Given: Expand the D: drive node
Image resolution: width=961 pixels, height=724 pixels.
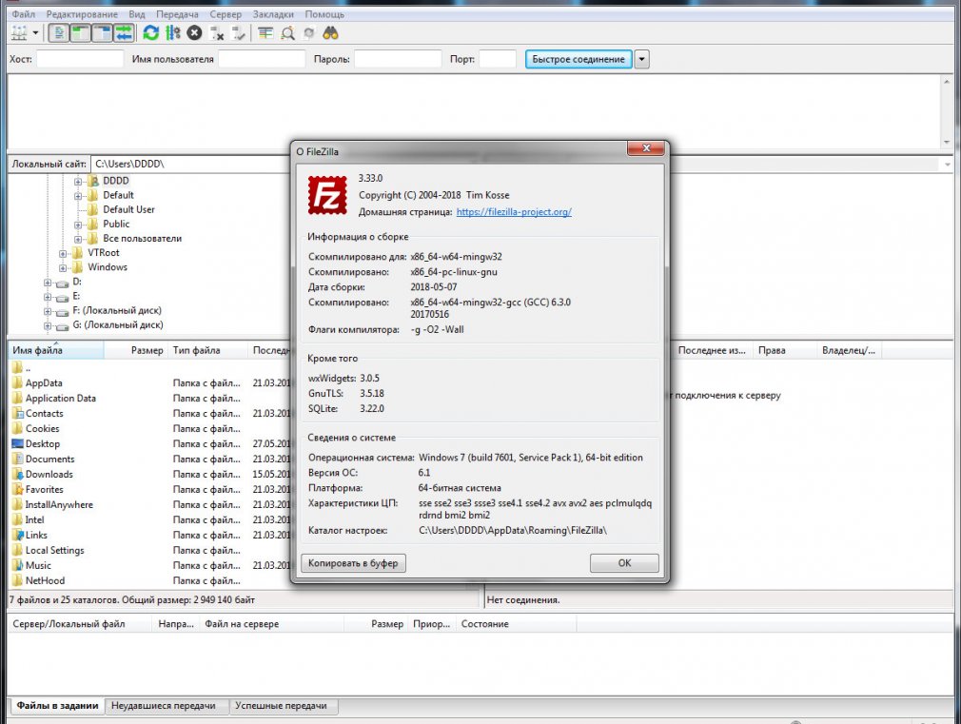Looking at the screenshot, I should pos(48,282).
